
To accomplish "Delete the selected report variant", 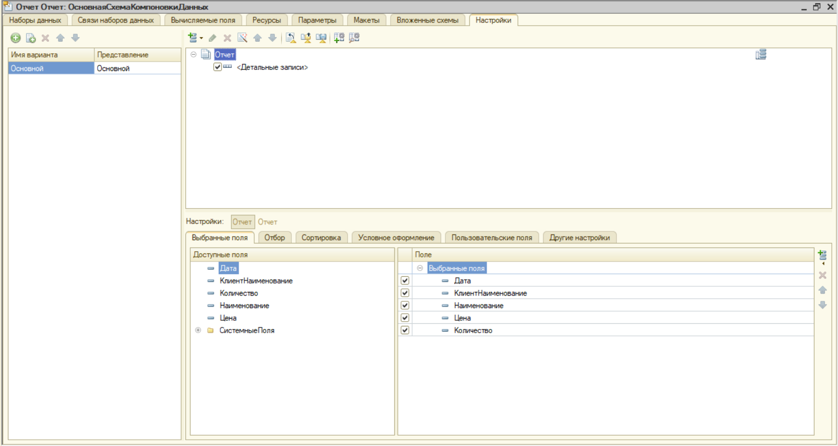I will tap(45, 38).
